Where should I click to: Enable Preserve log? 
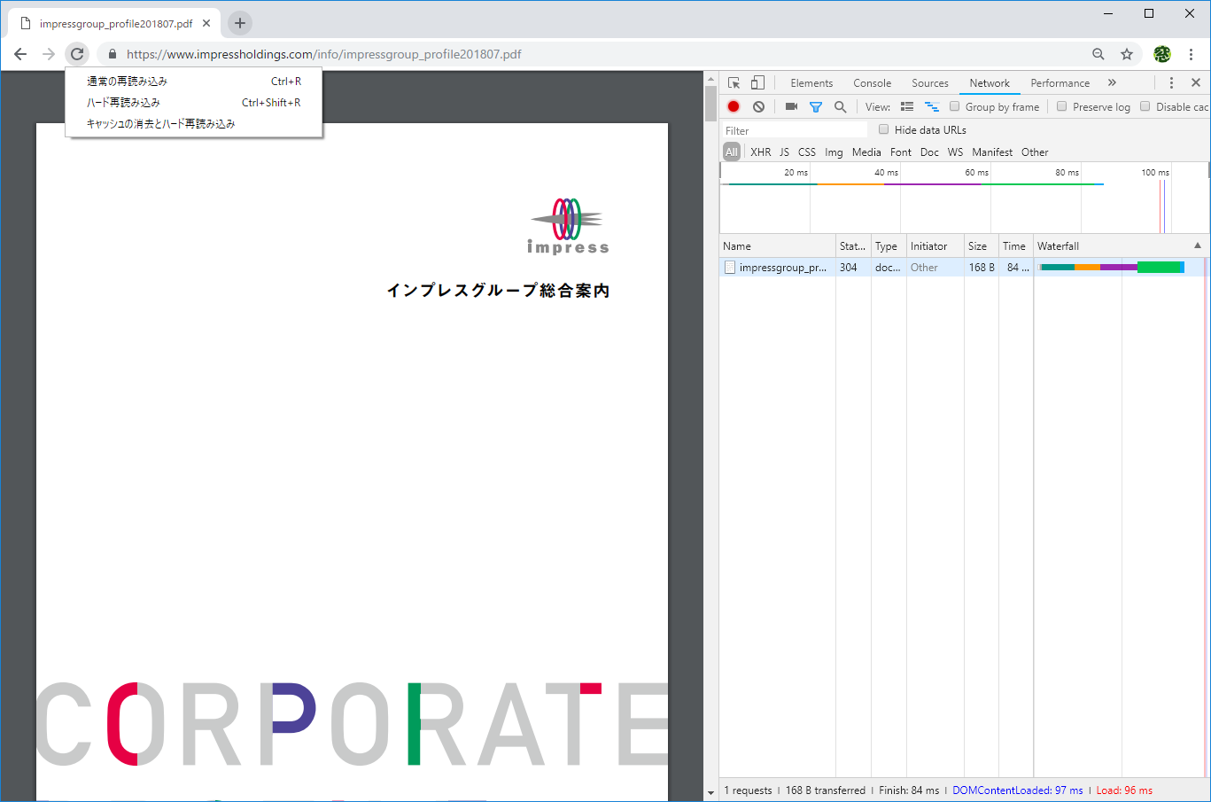click(1061, 106)
